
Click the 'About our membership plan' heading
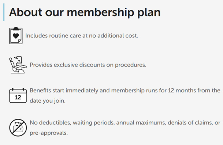coord(85,12)
